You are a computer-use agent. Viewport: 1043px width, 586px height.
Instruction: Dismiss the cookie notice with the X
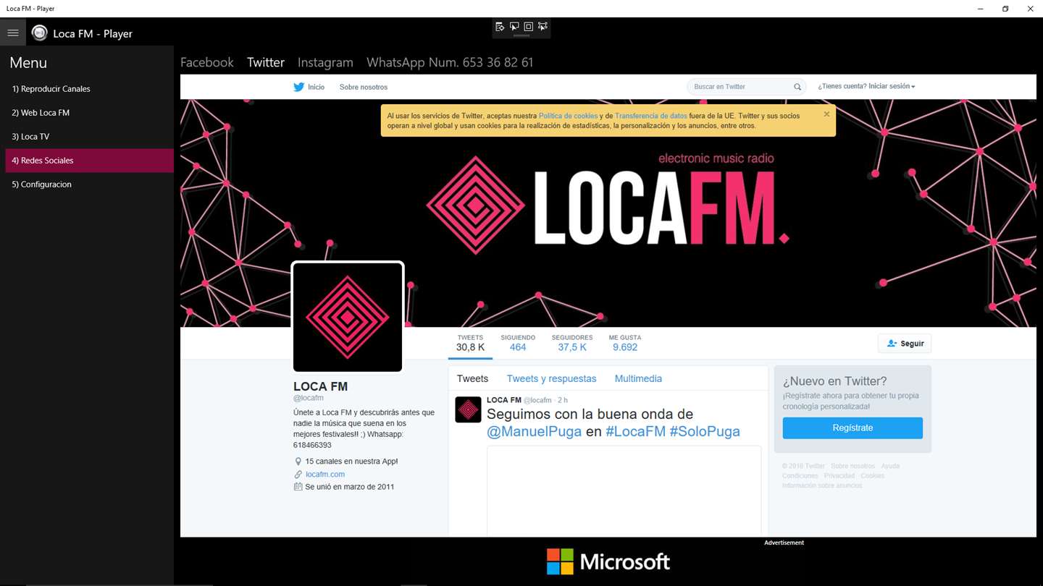point(826,114)
